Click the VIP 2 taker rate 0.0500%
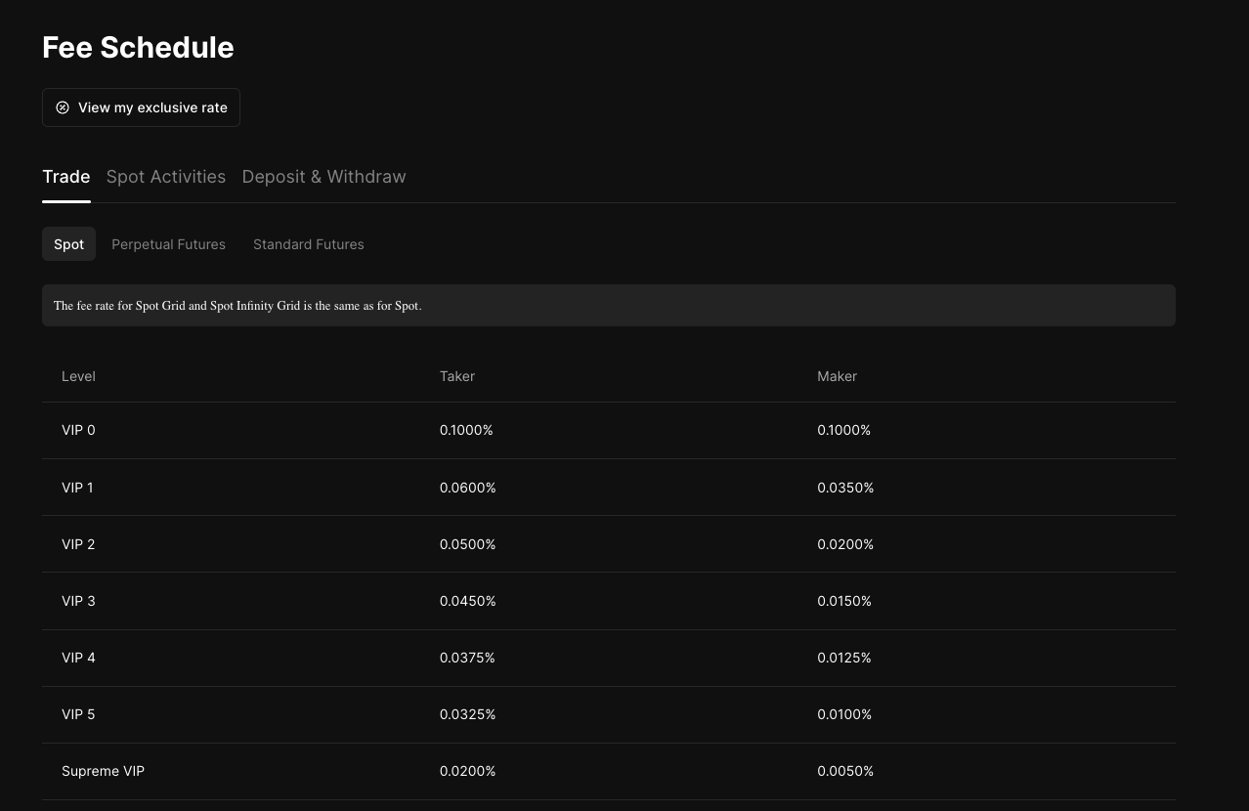The width and height of the screenshot is (1249, 811). (467, 544)
